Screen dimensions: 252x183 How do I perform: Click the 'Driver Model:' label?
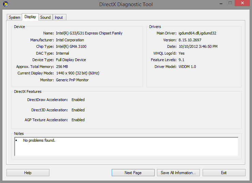click(166, 67)
